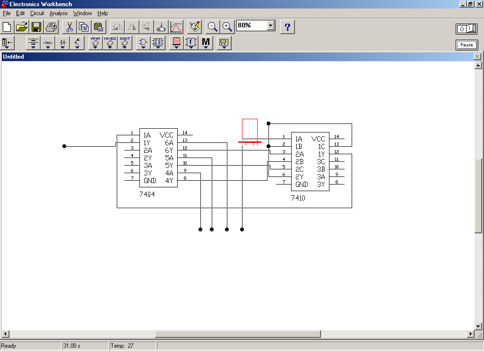Open the Mixed ICs bin

110,43
